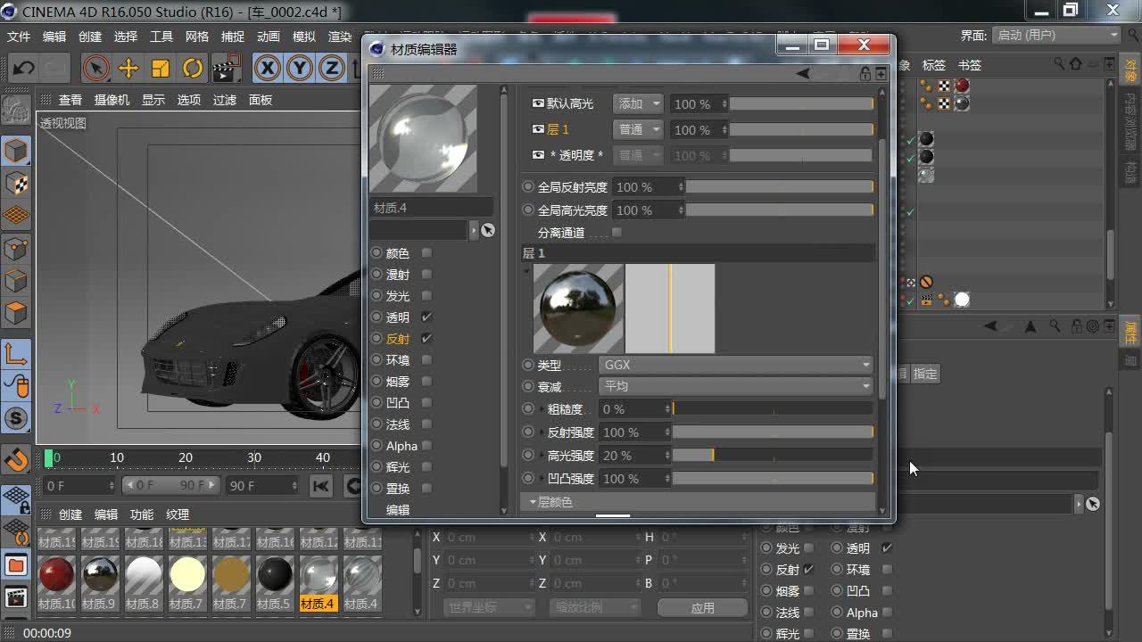Select the red 材质.10 material thumbnail

(x=57, y=575)
